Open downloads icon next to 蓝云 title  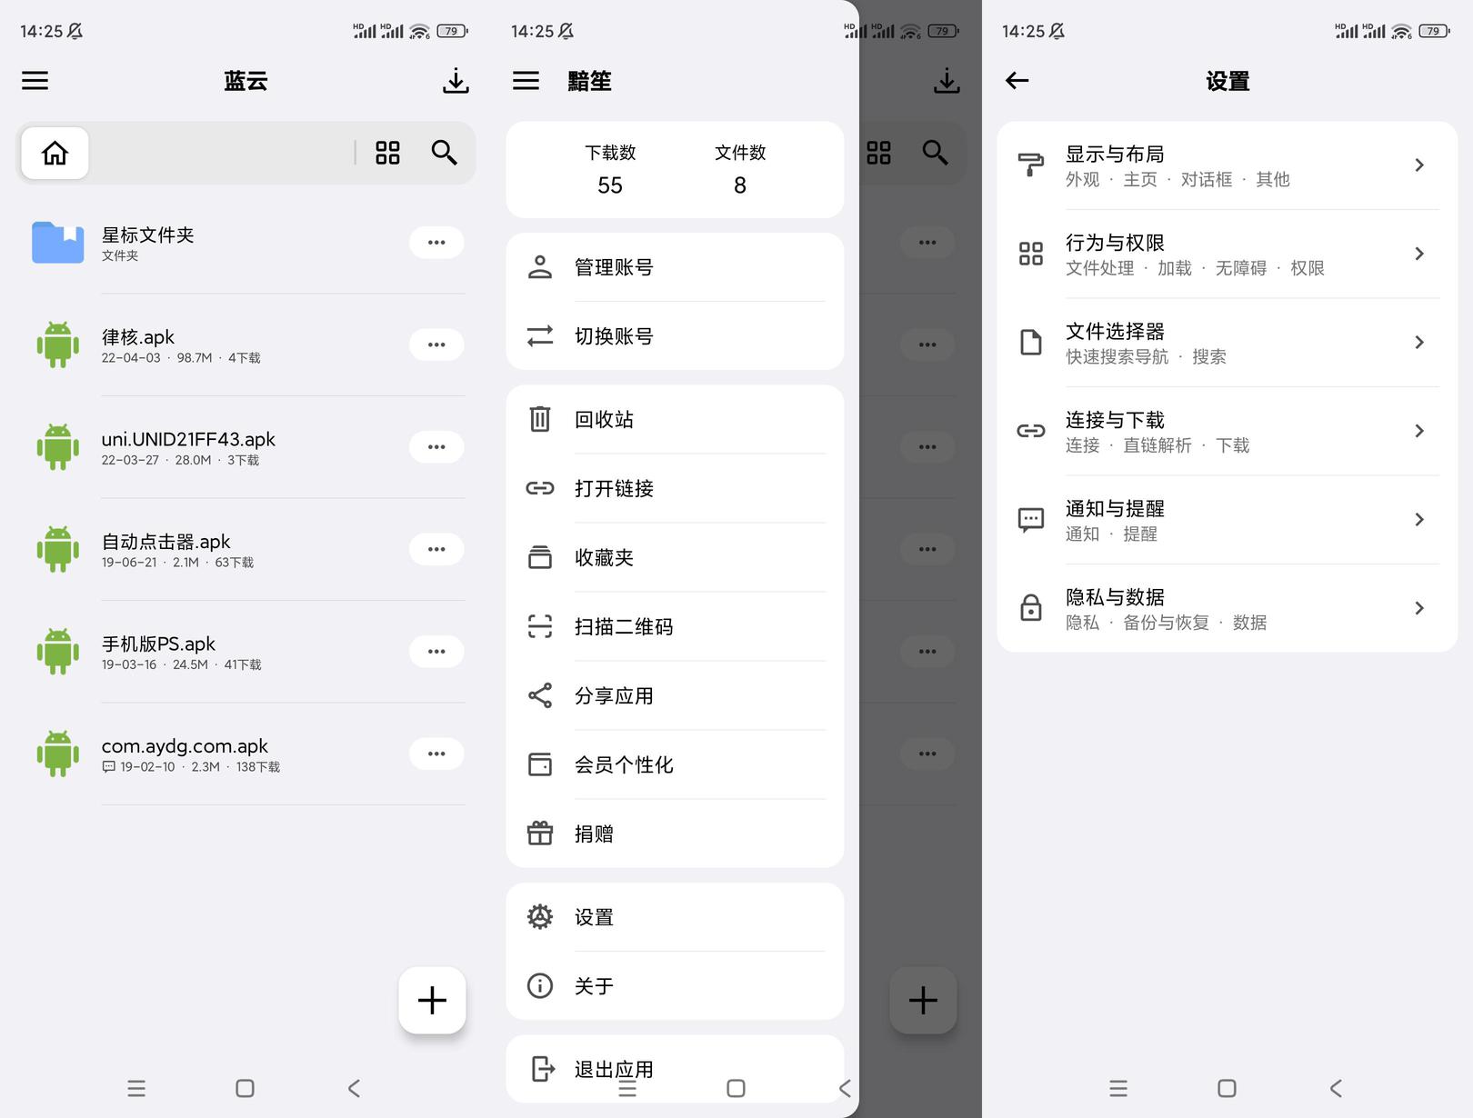click(456, 81)
